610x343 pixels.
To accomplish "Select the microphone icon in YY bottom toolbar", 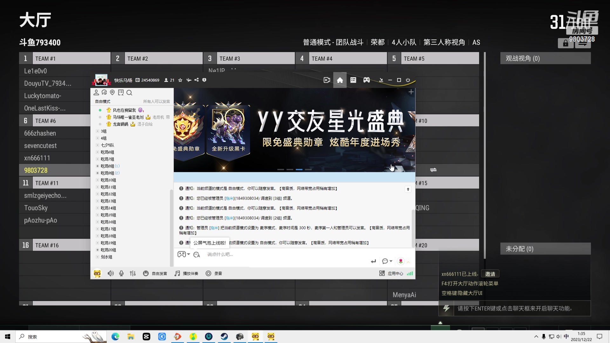I will click(121, 273).
